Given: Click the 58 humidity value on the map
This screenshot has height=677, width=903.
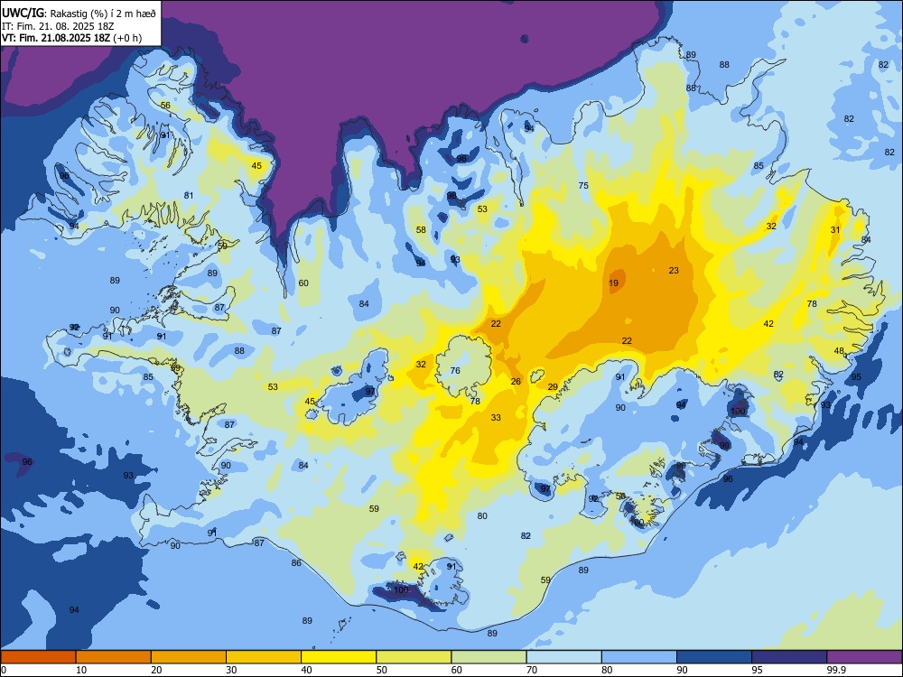Looking at the screenshot, I should coord(421,229).
